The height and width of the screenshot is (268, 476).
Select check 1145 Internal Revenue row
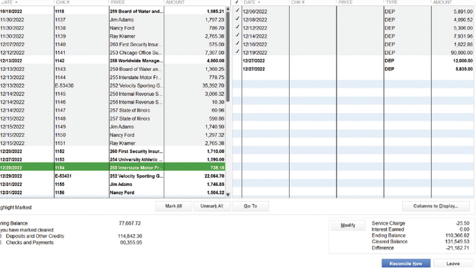pyautogui.click(x=112, y=94)
